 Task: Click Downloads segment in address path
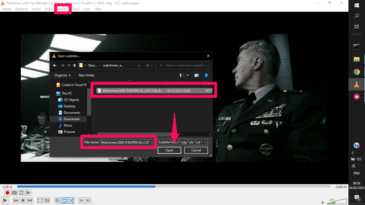(93, 65)
